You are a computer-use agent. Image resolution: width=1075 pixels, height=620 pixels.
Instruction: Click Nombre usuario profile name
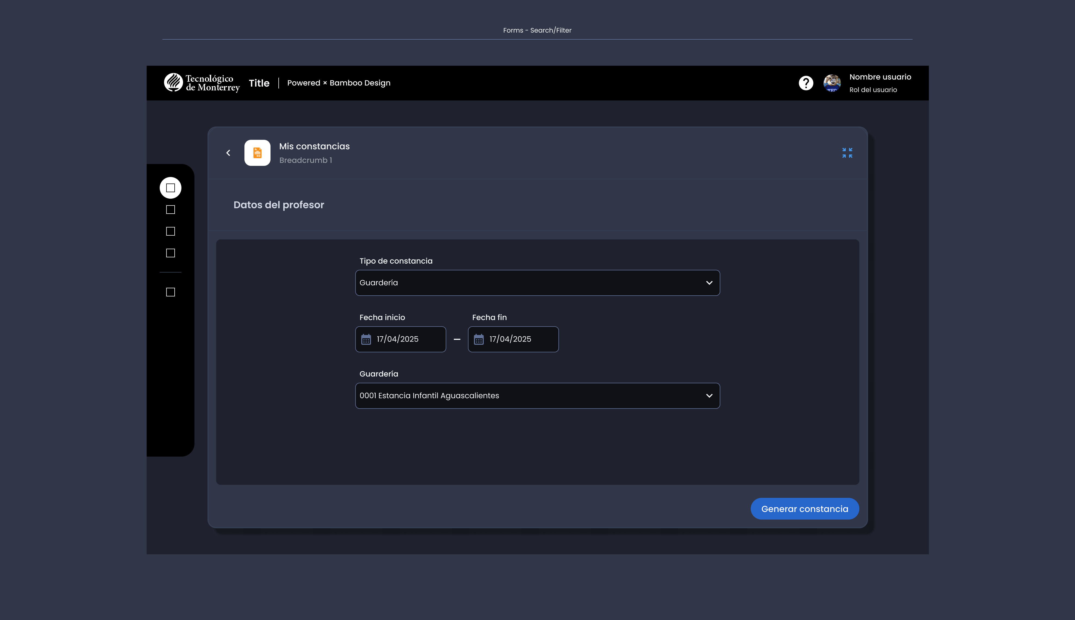coord(880,77)
